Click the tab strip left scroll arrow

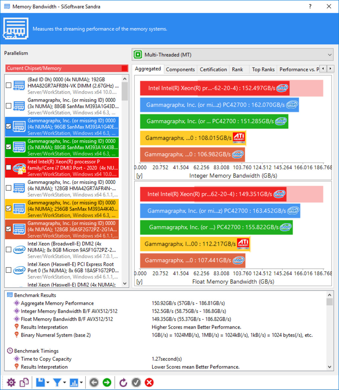323,69
